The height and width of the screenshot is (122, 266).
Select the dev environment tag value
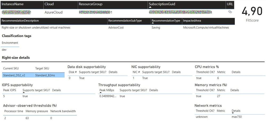[4, 49]
